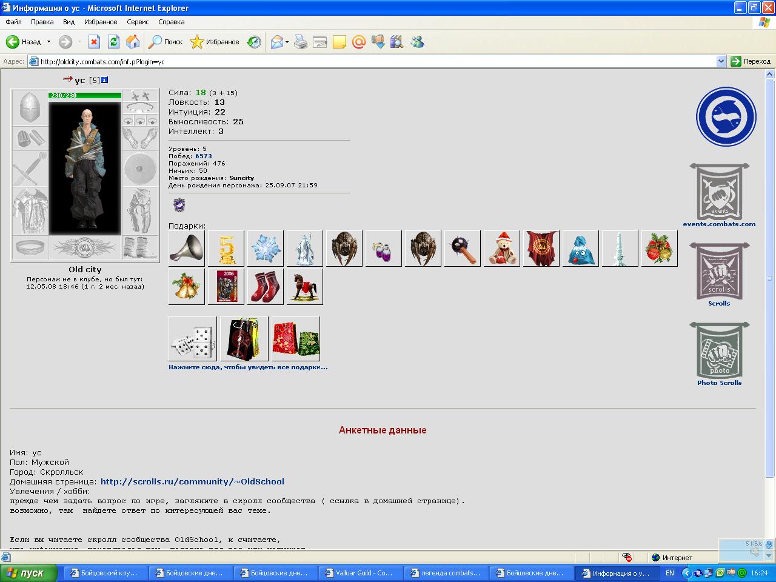This screenshot has height=582, width=776.
Task: Expand the address bar dropdown arrow
Action: tap(721, 61)
